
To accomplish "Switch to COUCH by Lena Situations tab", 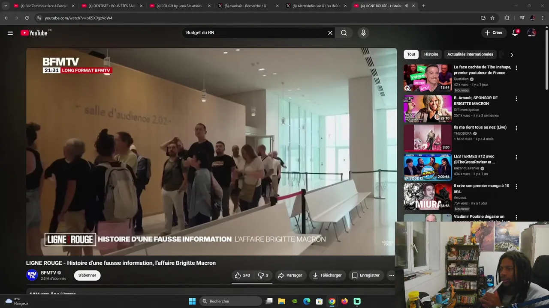I will (179, 6).
